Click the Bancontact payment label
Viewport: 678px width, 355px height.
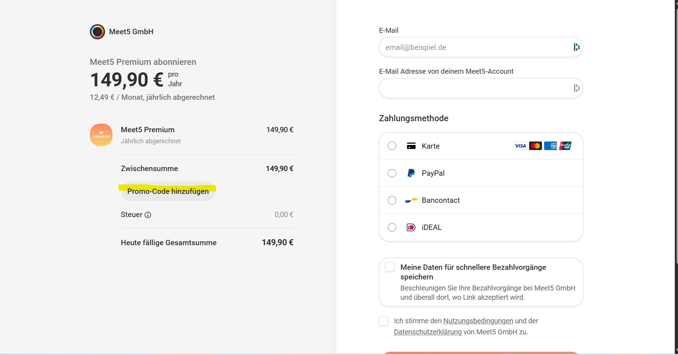[x=441, y=200]
